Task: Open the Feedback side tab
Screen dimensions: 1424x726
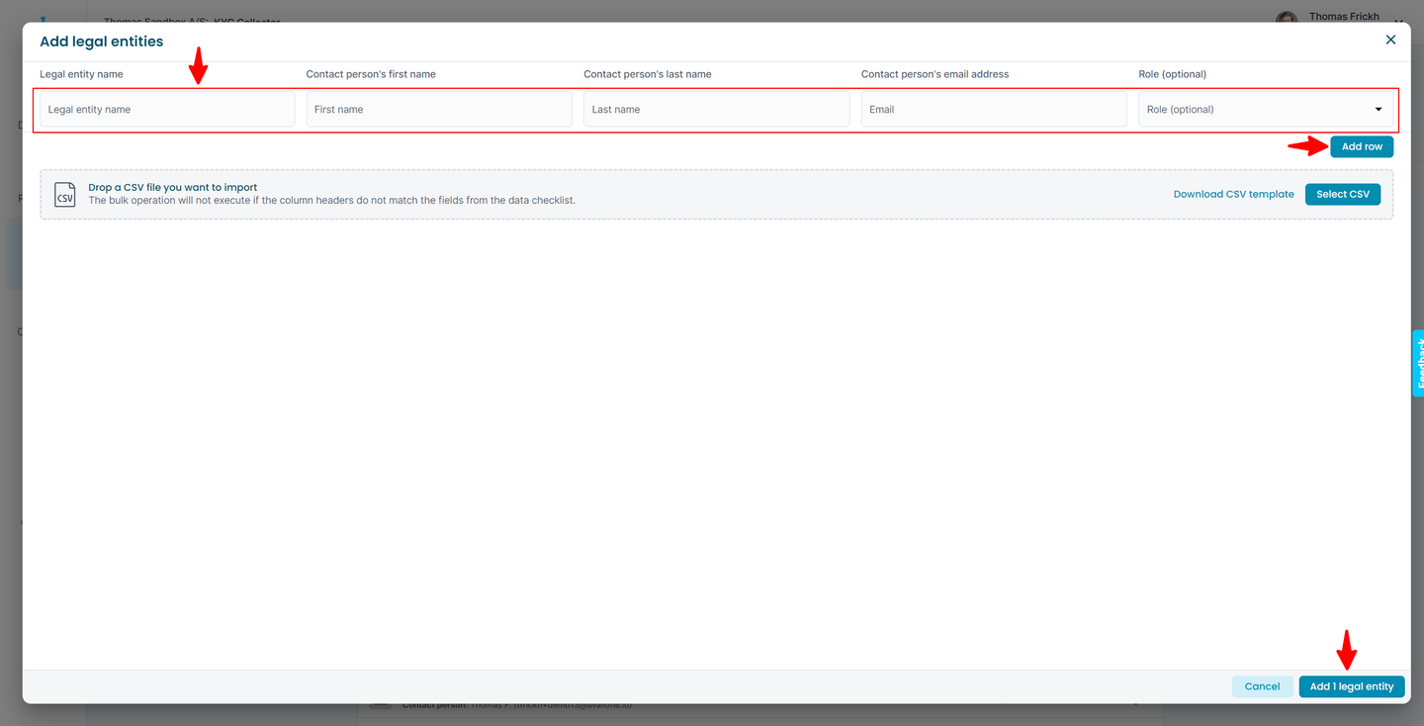Action: coord(1418,363)
